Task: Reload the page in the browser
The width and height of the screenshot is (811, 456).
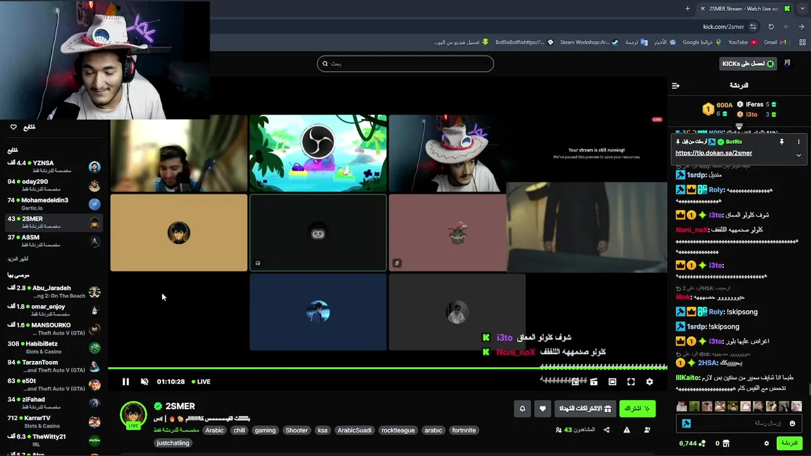Action: 771,27
